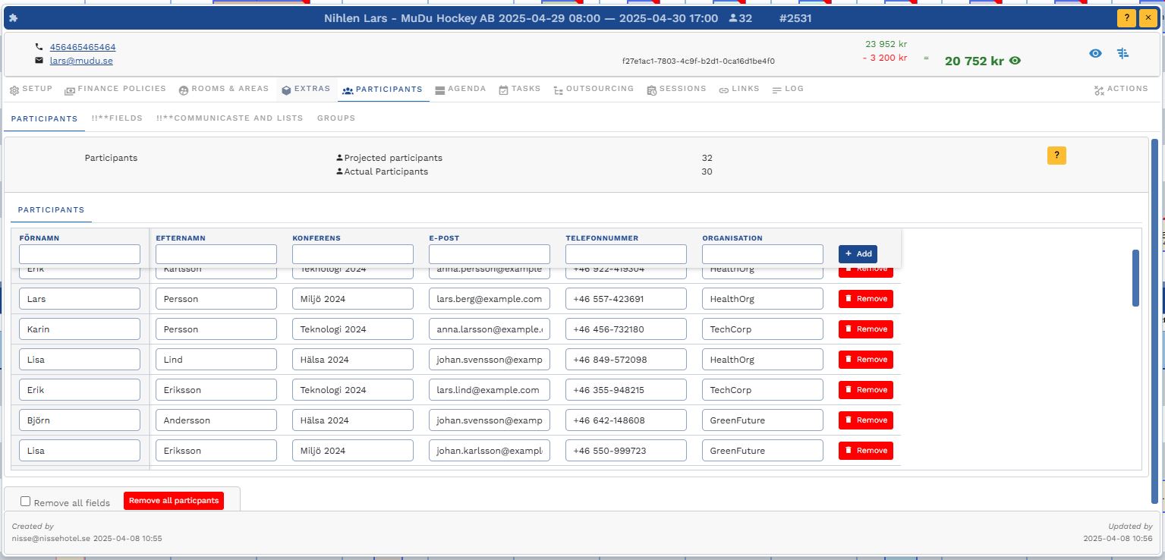Open the sliders settings icon in header
1165x560 pixels.
point(1123,53)
